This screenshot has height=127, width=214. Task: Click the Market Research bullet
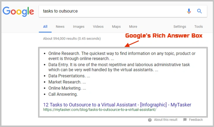(x=67, y=82)
